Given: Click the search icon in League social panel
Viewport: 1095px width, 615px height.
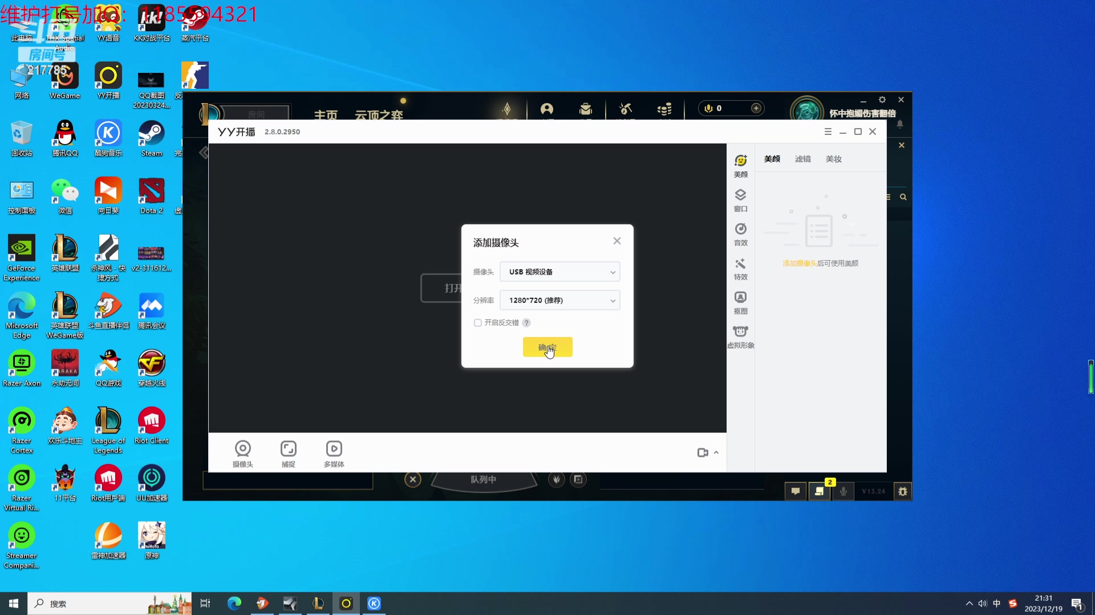Looking at the screenshot, I should [x=903, y=197].
